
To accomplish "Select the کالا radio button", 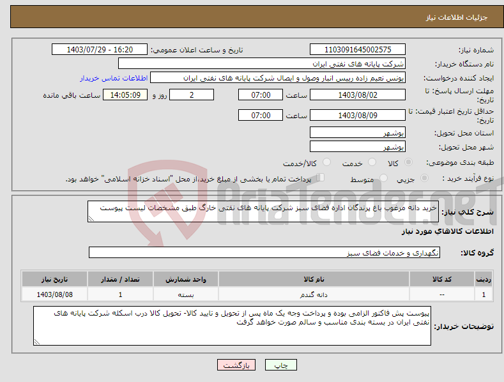I will [408, 162].
